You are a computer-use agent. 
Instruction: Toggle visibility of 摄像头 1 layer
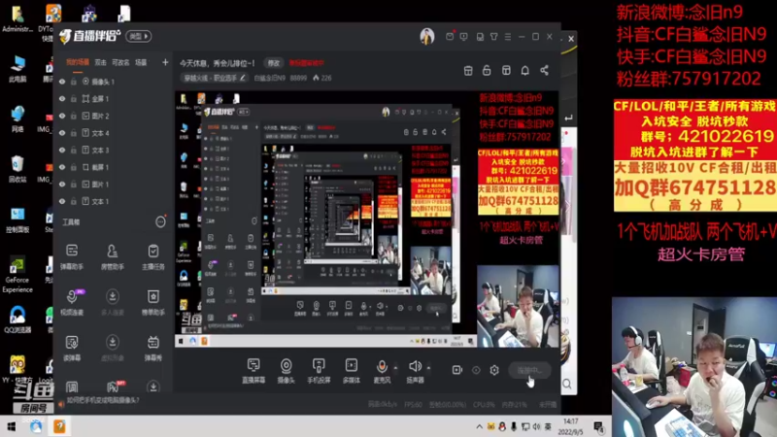click(62, 82)
